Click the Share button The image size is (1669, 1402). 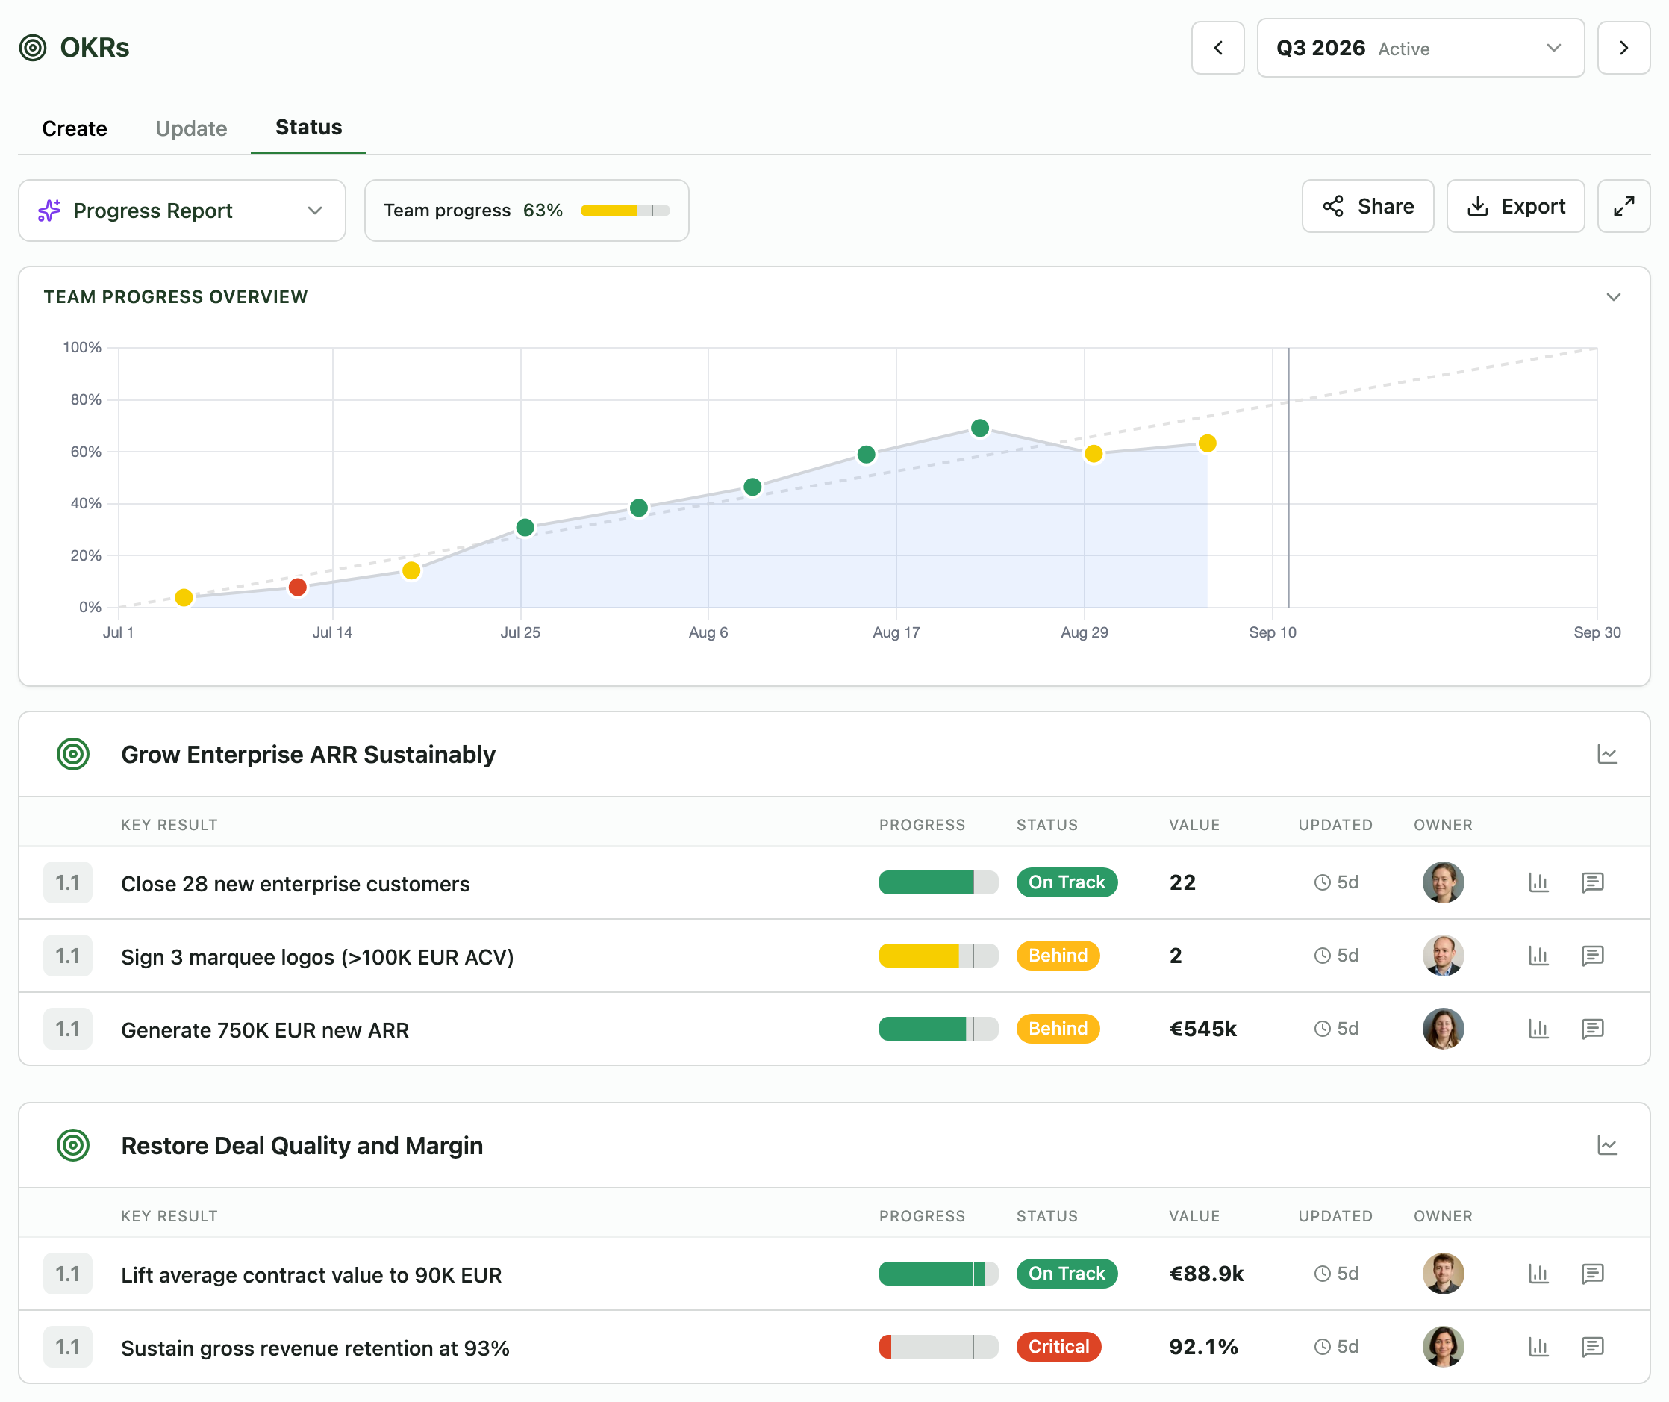click(x=1367, y=206)
